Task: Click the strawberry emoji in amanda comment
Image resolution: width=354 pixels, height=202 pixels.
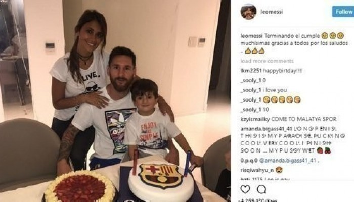Action: [320, 150]
